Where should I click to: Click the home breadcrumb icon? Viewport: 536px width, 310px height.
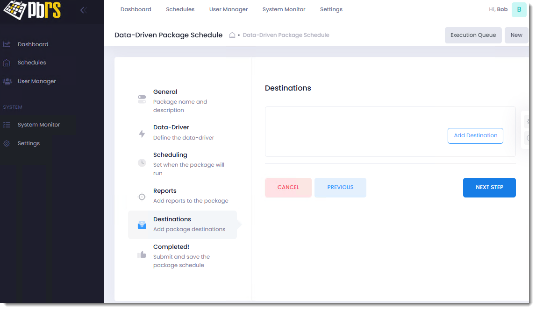(x=232, y=35)
